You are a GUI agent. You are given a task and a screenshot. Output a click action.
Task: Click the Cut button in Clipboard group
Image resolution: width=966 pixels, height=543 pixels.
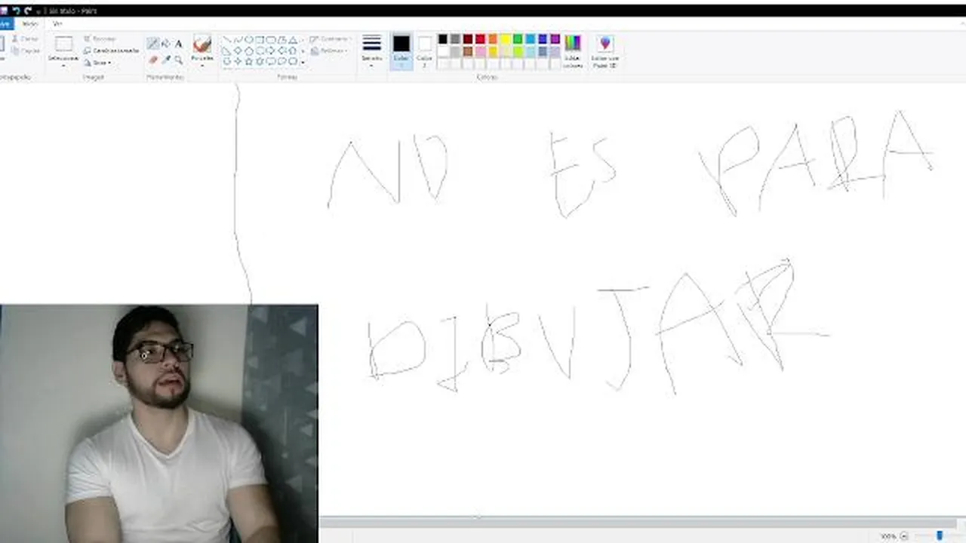tap(25, 38)
